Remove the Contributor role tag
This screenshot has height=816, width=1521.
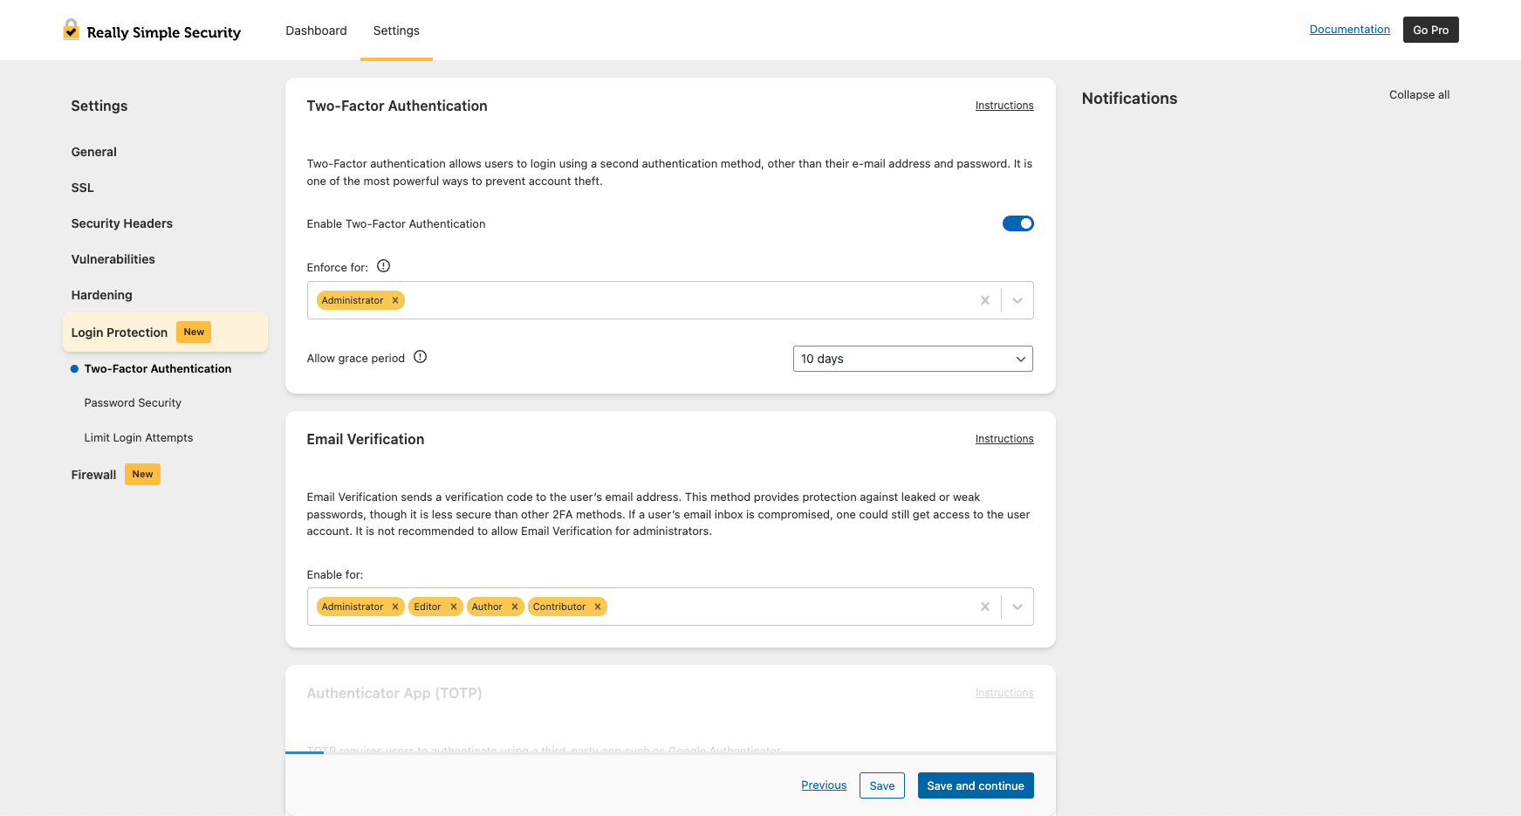pos(598,607)
